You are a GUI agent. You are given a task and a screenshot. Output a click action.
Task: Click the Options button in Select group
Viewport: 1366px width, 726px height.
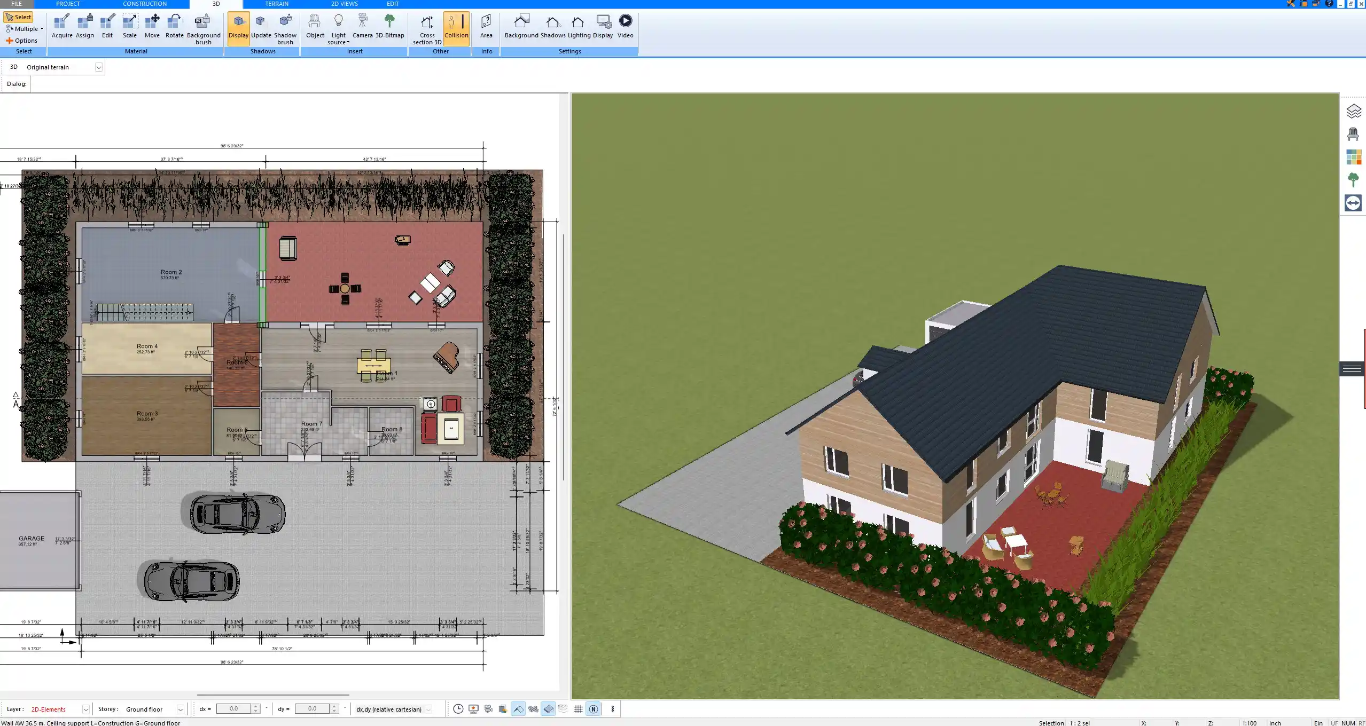[22, 41]
